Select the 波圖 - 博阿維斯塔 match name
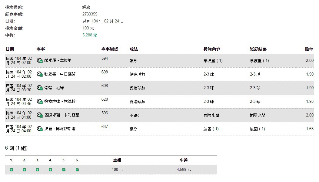 60,129
